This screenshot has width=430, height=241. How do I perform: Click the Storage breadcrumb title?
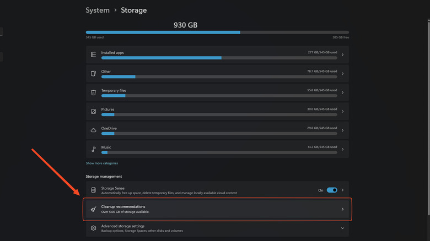click(x=134, y=10)
